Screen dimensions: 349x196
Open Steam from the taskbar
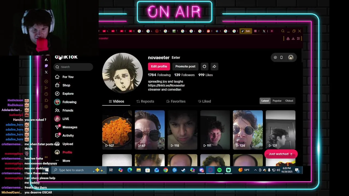click(x=183, y=170)
